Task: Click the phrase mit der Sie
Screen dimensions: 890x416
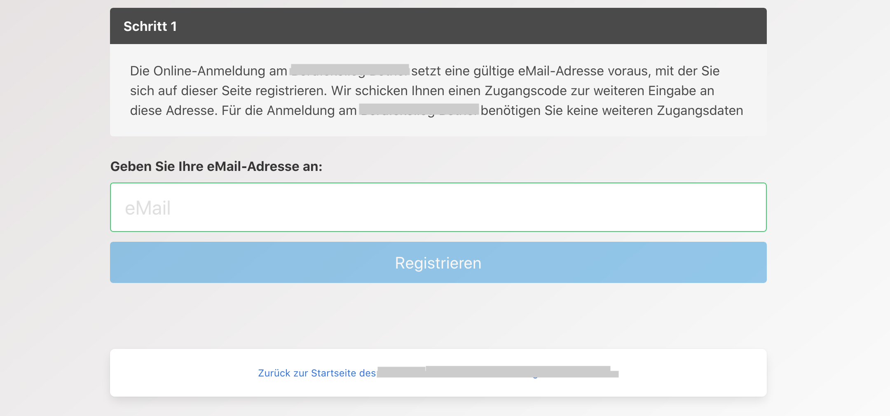Action: pyautogui.click(x=687, y=71)
